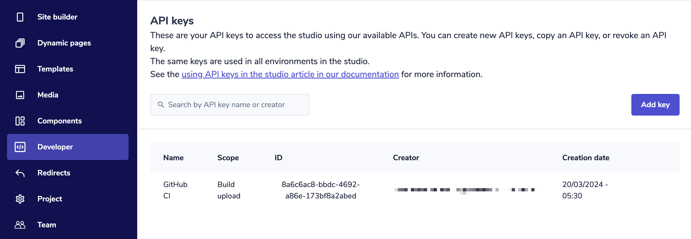This screenshot has height=239, width=691.
Task: Click the Templates layout icon
Action: (x=20, y=69)
